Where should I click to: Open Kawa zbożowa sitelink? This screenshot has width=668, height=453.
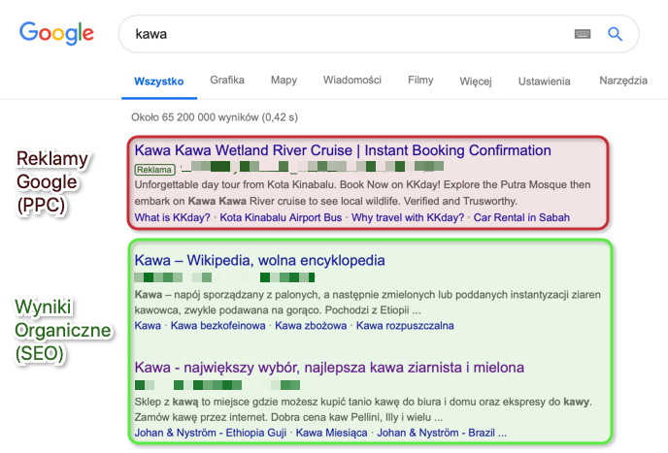[311, 326]
